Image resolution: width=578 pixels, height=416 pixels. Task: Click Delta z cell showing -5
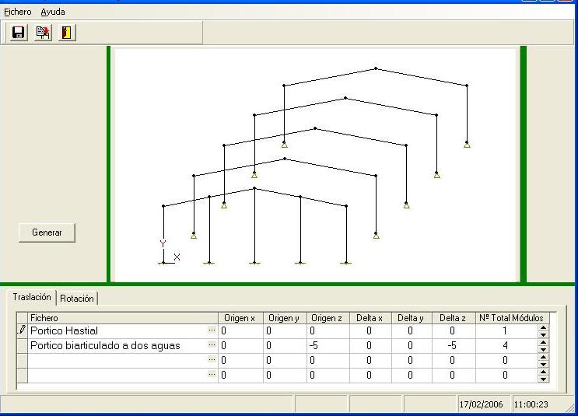tap(452, 345)
